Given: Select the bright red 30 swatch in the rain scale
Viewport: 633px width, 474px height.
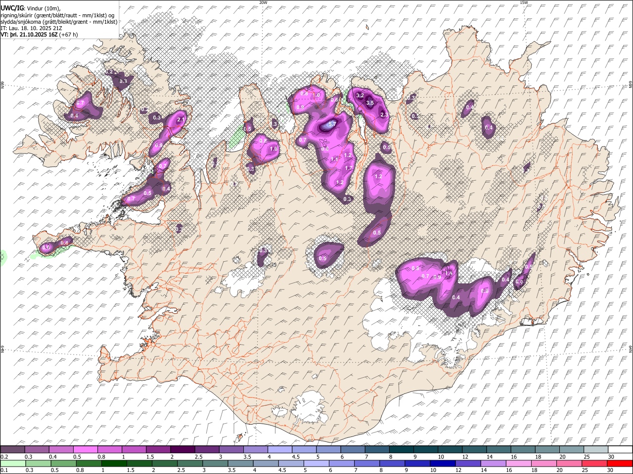Looking at the screenshot, I should [620, 463].
